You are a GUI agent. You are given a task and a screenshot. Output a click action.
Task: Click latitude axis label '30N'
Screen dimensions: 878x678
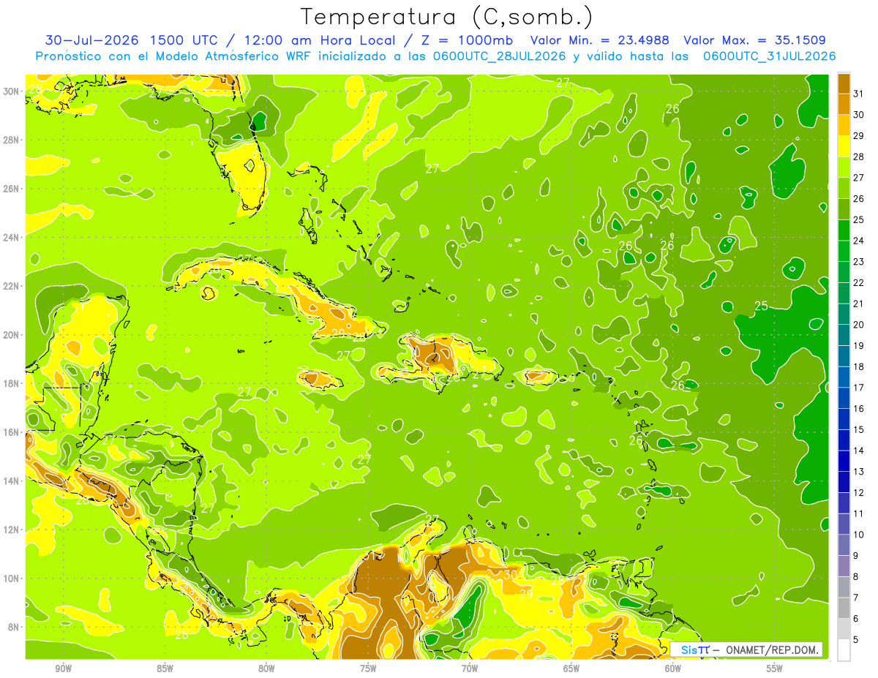[x=12, y=91]
